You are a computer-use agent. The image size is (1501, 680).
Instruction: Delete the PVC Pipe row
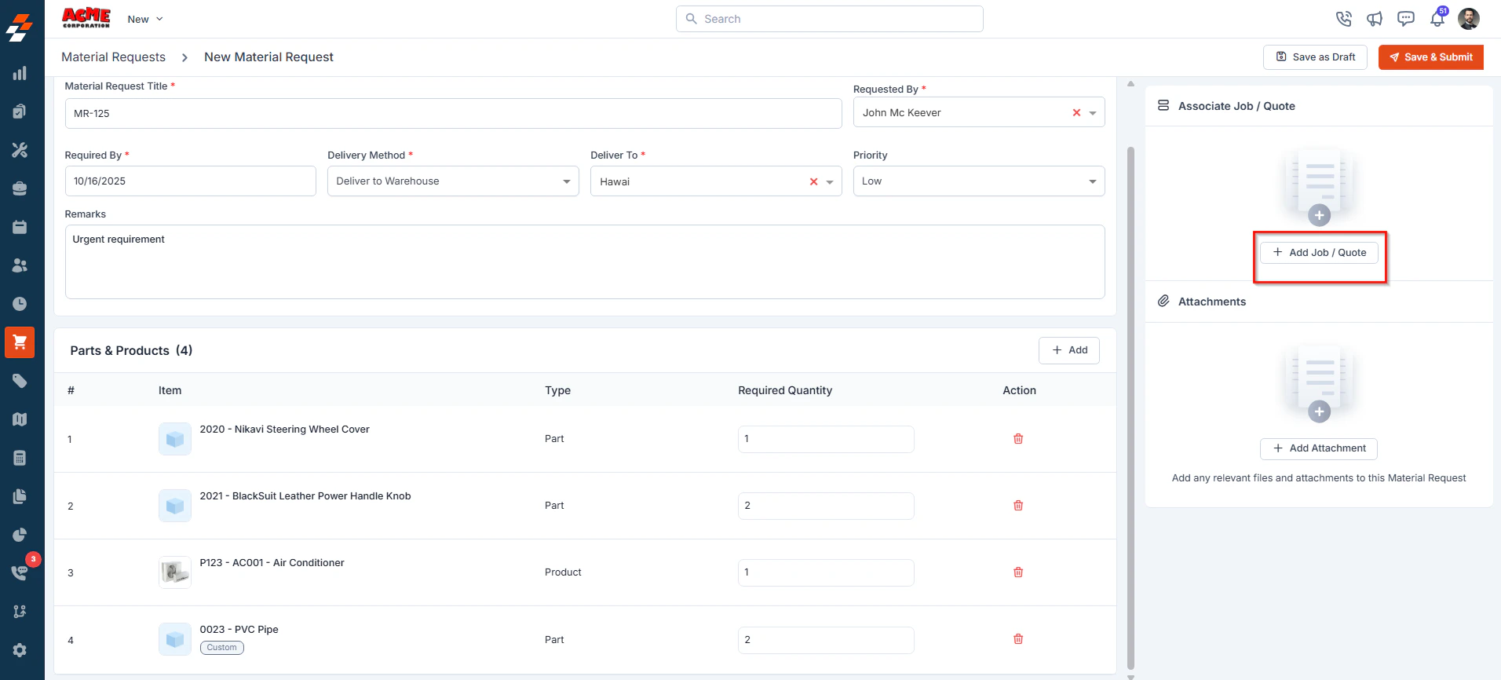pos(1018,639)
